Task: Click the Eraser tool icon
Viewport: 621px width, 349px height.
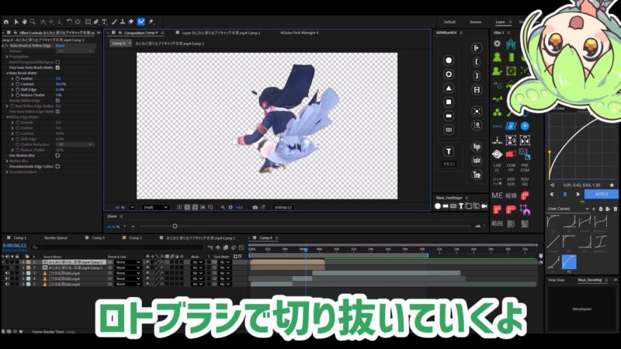Action: [130, 22]
